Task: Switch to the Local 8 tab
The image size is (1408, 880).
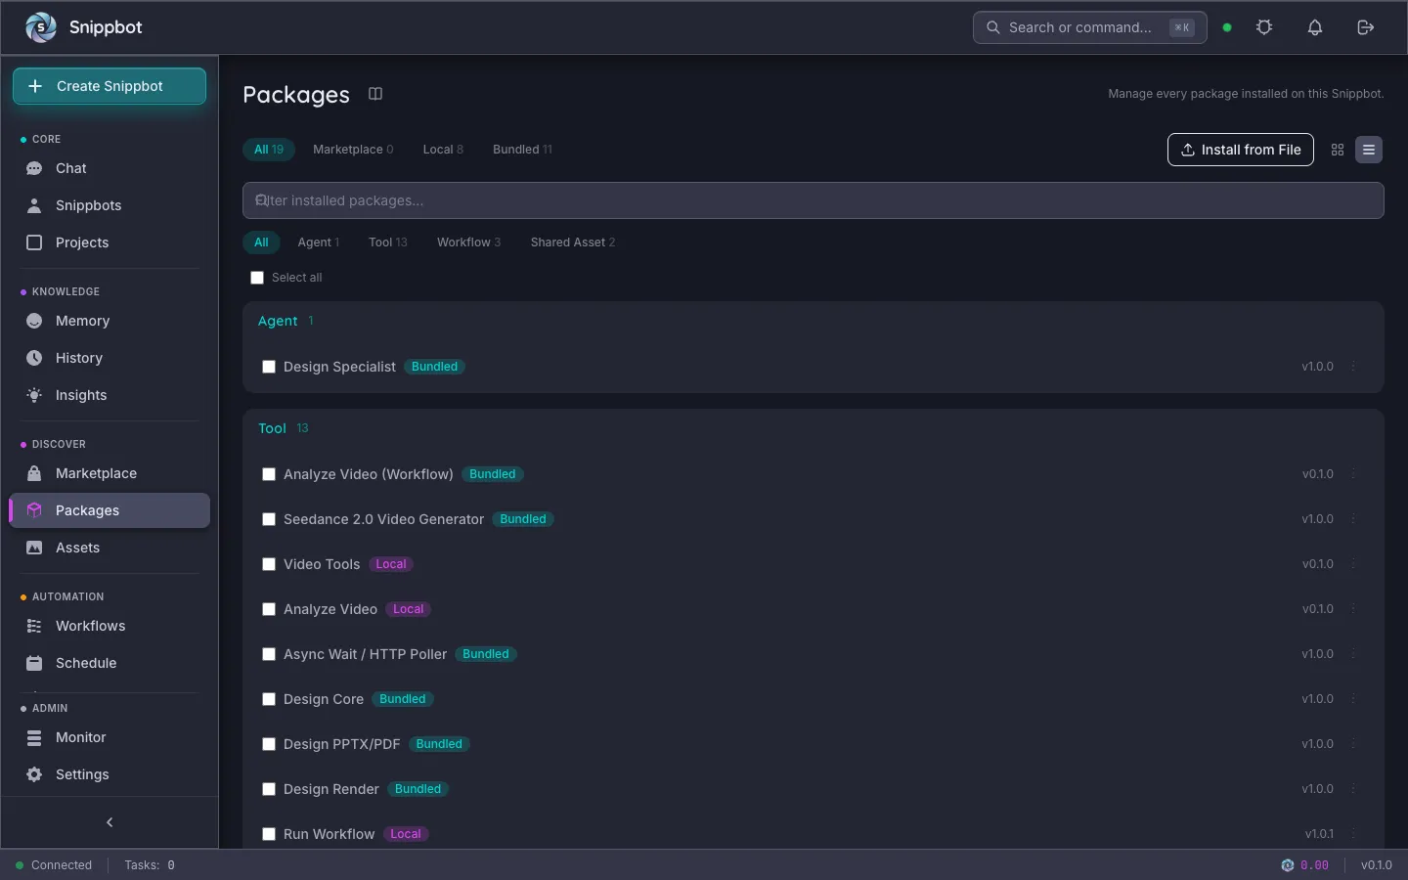Action: click(443, 150)
